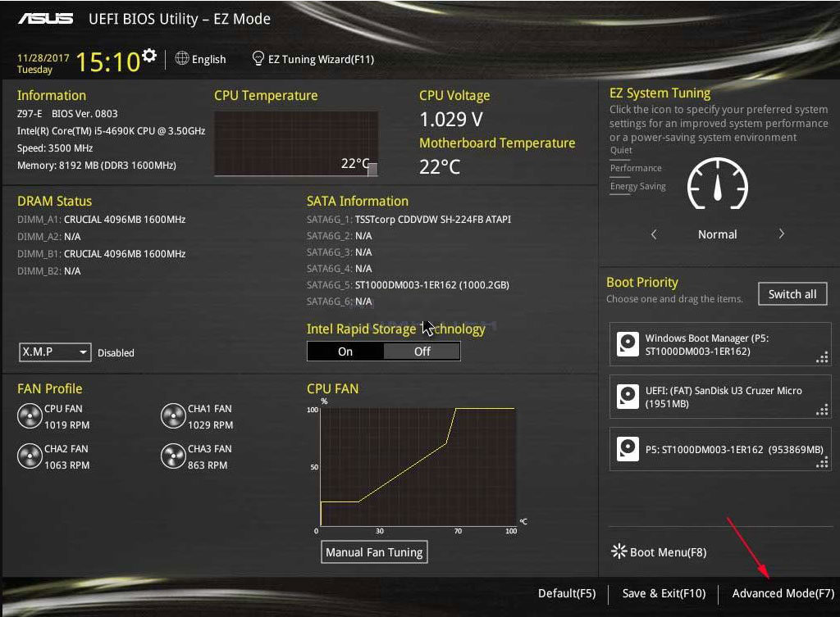Click drag handle on P5: ST1000DM003 entry
The height and width of the screenshot is (617, 840).
pyautogui.click(x=822, y=462)
